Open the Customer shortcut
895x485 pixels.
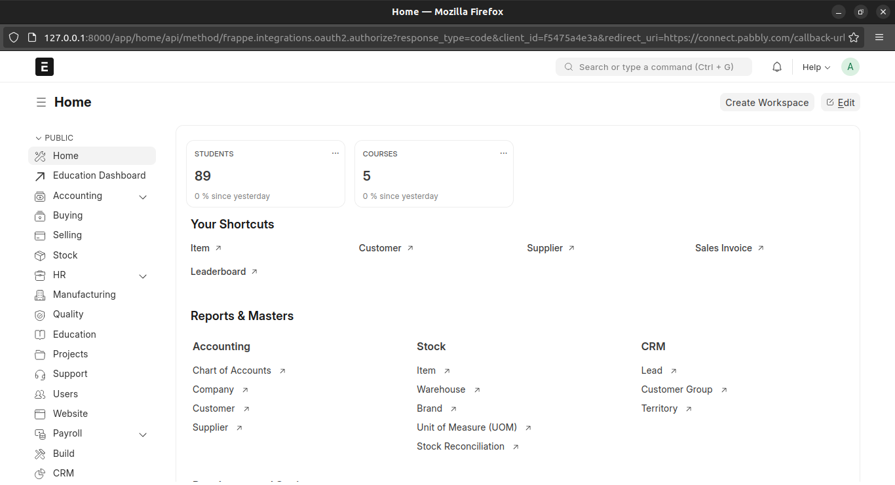(386, 248)
